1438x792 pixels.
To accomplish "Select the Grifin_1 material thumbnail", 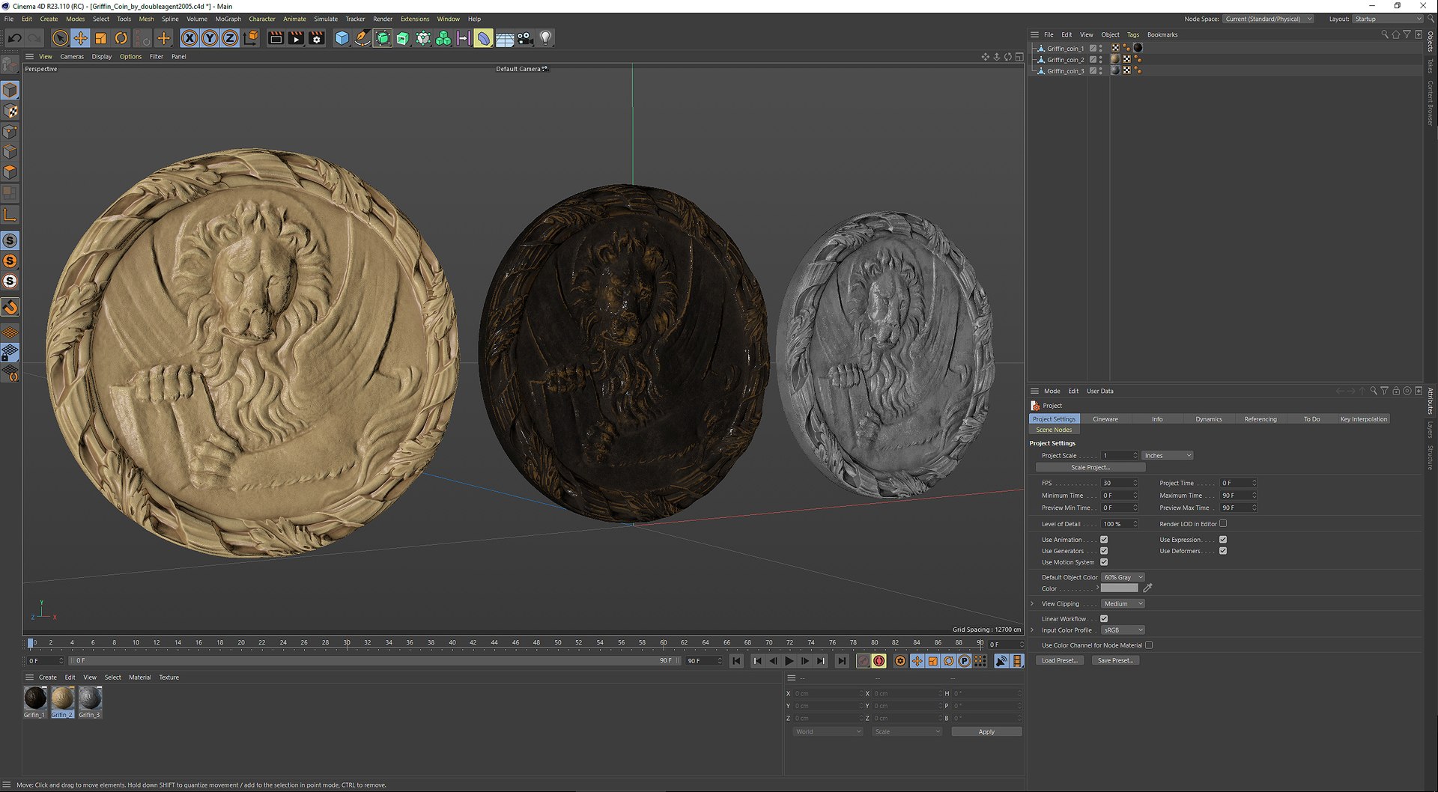I will 35,699.
